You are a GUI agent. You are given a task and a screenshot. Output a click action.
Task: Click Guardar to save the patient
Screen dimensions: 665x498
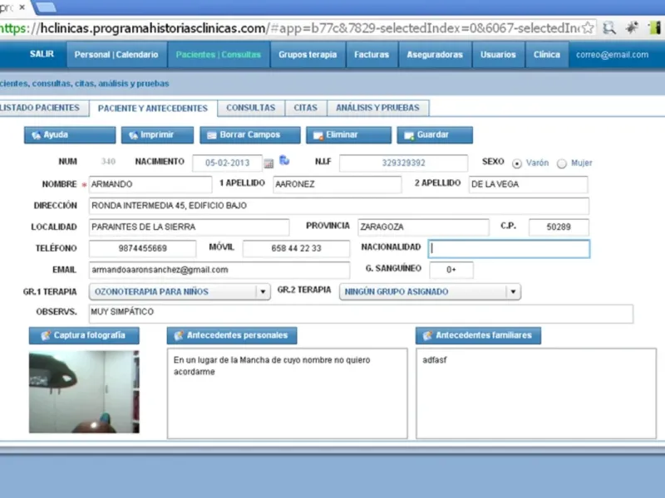coord(435,135)
